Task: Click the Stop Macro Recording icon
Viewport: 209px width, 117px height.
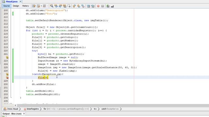Action: pyautogui.click(x=103, y=6)
